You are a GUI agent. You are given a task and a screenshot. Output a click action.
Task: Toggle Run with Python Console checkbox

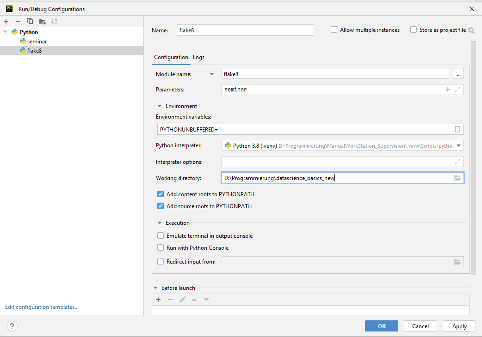tap(161, 248)
